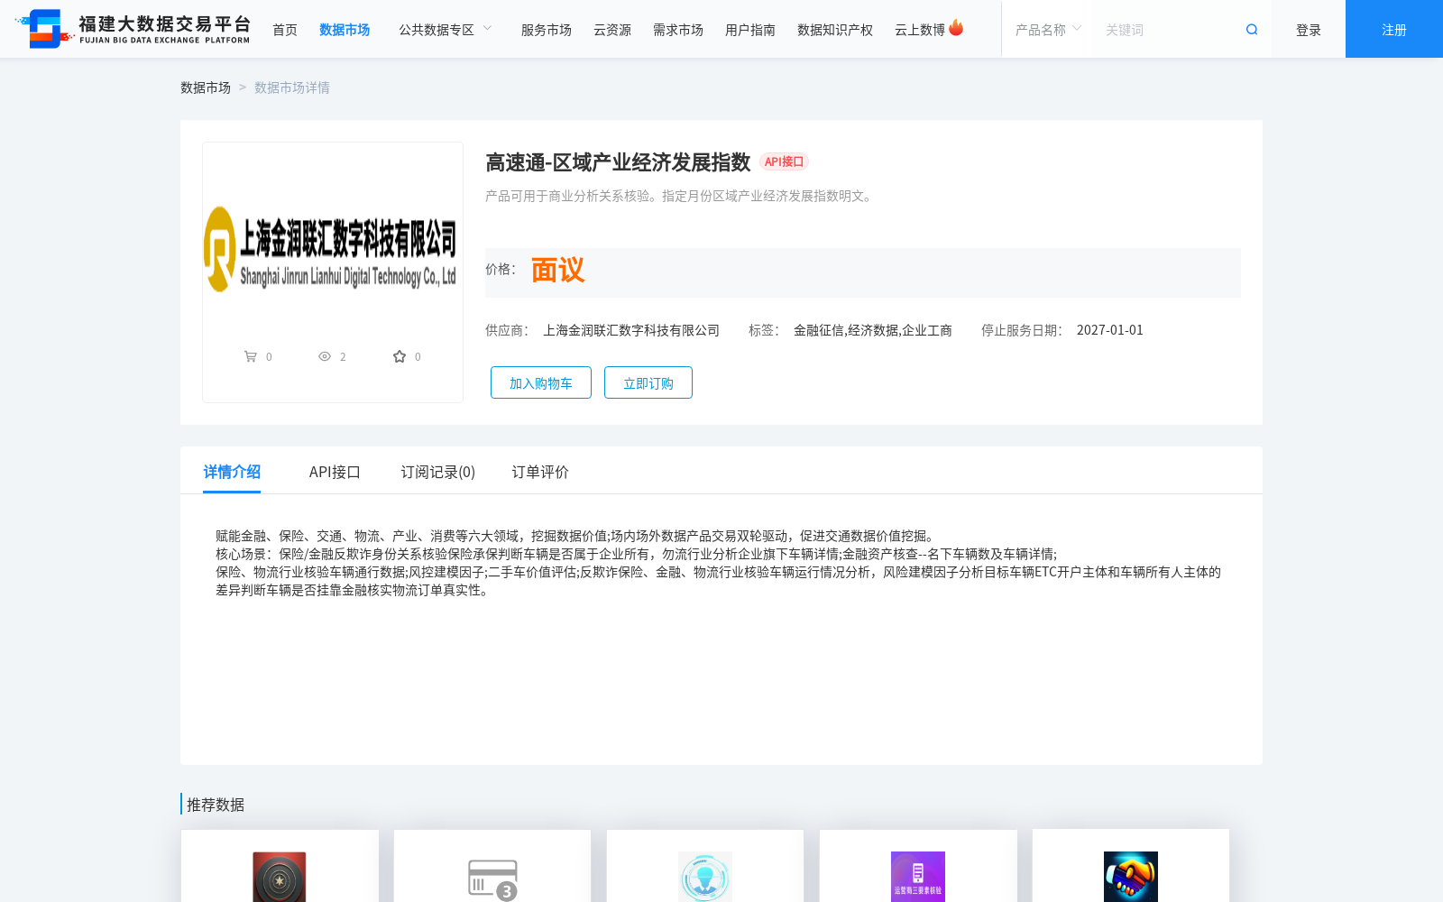Viewport: 1443px width, 902px height.
Task: Click the price text 面议
Action: point(557,270)
